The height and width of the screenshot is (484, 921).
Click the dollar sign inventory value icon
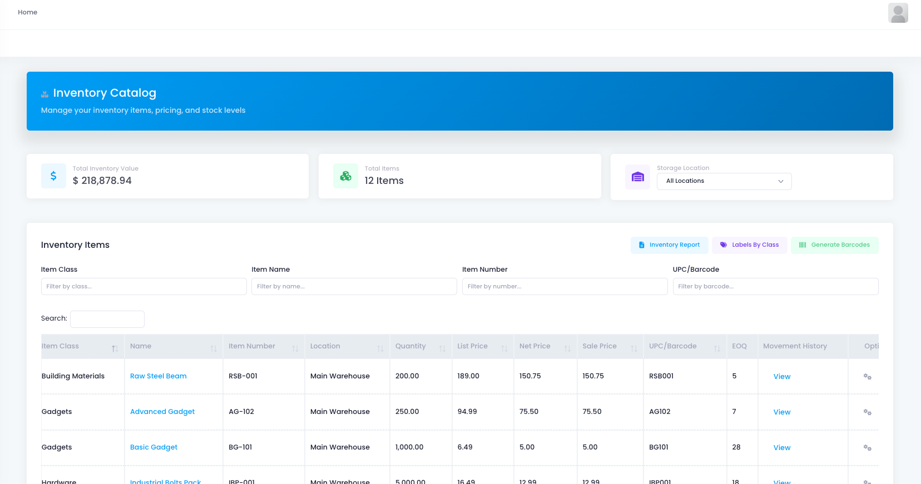click(53, 176)
